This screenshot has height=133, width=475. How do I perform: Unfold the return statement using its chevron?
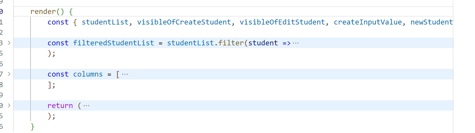(x=9, y=105)
